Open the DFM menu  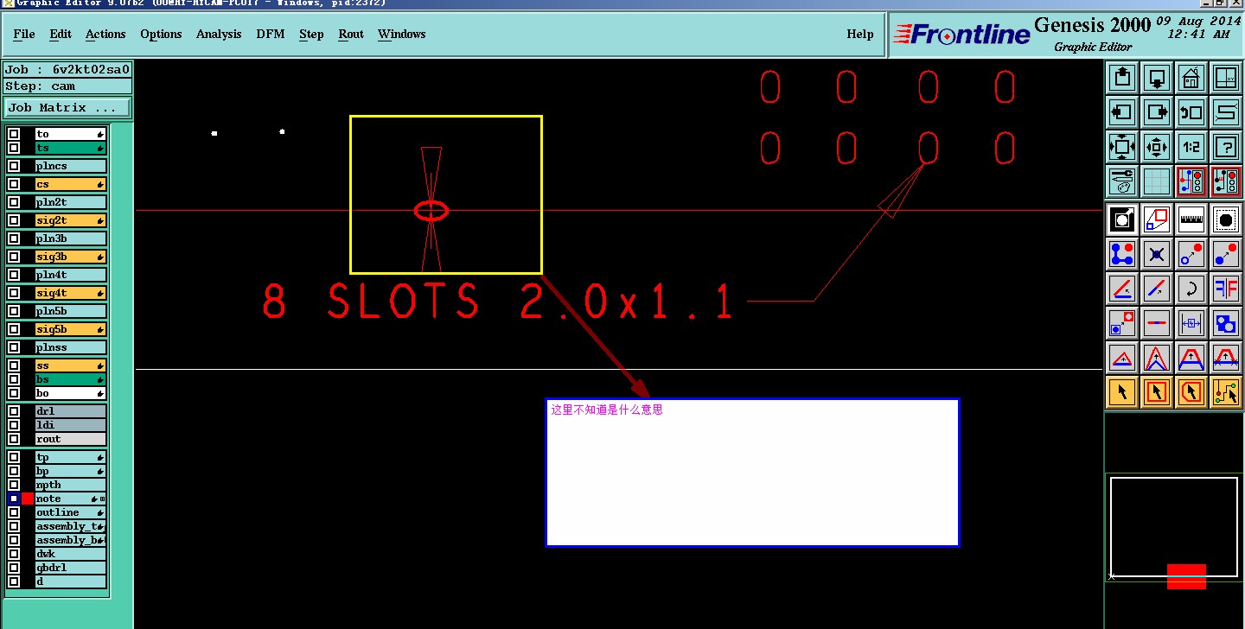(271, 34)
